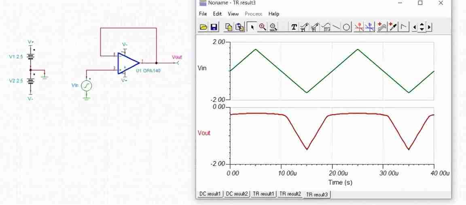Click the add with dropper icon

tap(393, 27)
